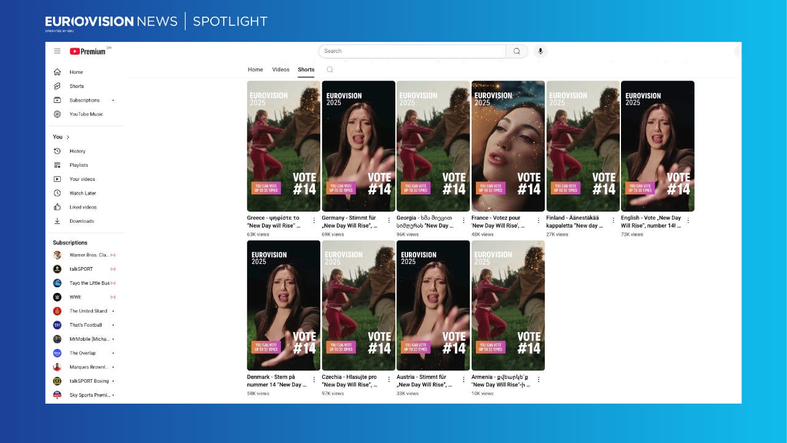Image resolution: width=787 pixels, height=443 pixels.
Task: Click the YouTube Premium logo
Action: tap(87, 52)
